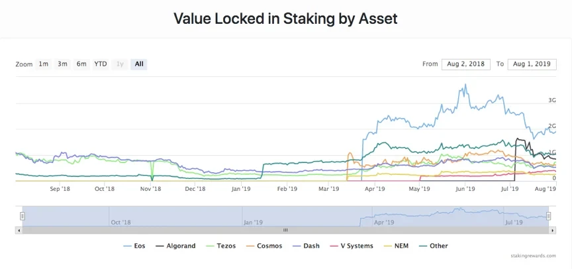This screenshot has width=572, height=269.
Task: Toggle the Tezos legend item
Action: (x=220, y=246)
